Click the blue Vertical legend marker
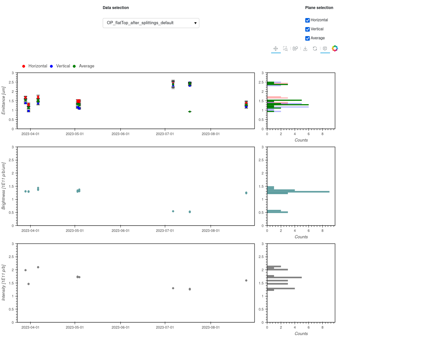Image resolution: width=436 pixels, height=337 pixels. point(51,66)
